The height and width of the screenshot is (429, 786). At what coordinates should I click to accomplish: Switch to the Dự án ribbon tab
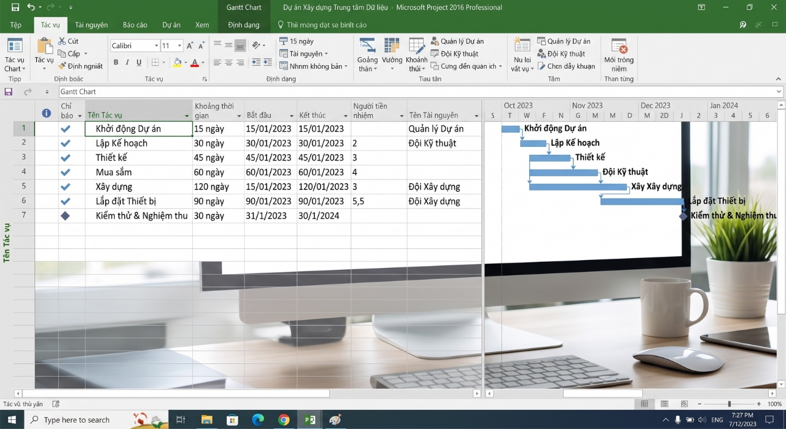(x=171, y=25)
